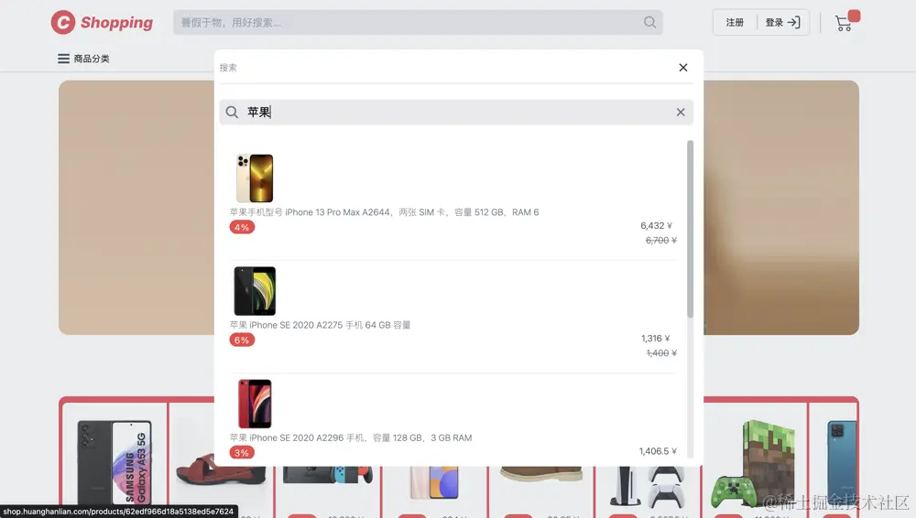The width and height of the screenshot is (916, 518).
Task: Open iPhone 13 Pro Max thumbnail
Action: coord(255,178)
